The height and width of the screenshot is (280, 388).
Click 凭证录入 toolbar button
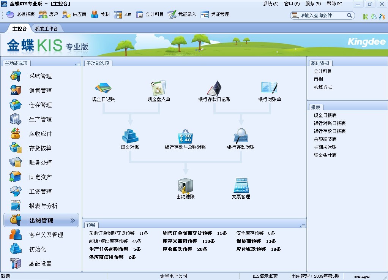pyautogui.click(x=182, y=14)
